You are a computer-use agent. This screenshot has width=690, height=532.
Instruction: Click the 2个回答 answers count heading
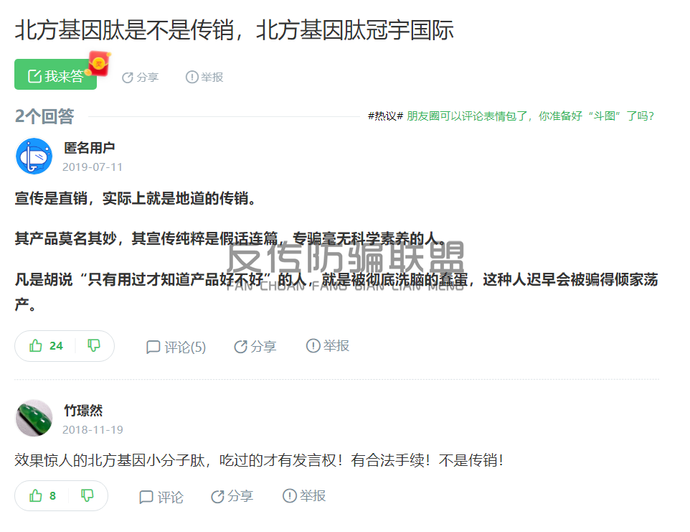(44, 116)
